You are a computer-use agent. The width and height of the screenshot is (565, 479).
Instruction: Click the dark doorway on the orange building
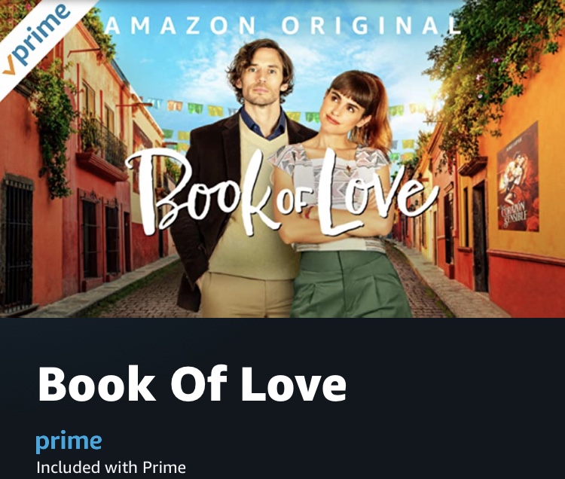480,236
